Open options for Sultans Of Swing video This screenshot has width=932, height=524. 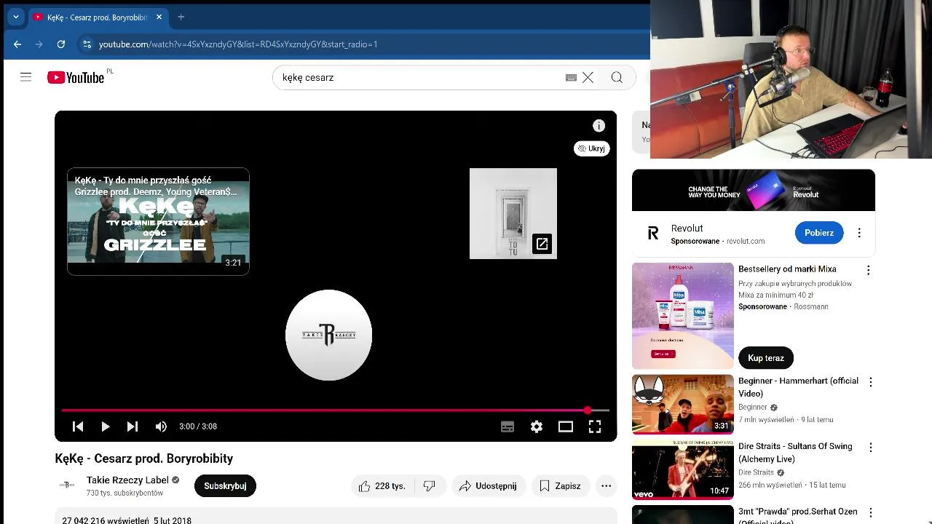pos(870,448)
